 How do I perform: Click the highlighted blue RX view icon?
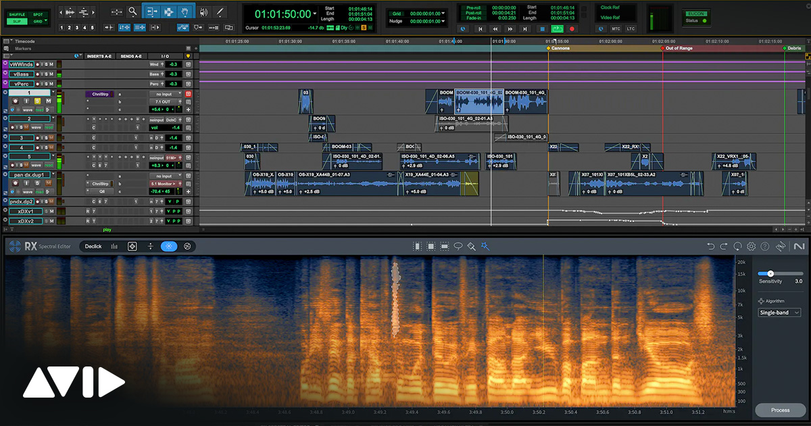(x=169, y=246)
